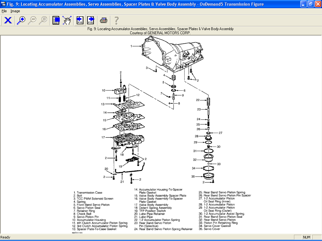Screen dimensions: 322x241
Task: Select the zoom in magnifier tool
Action: [x=21, y=20]
